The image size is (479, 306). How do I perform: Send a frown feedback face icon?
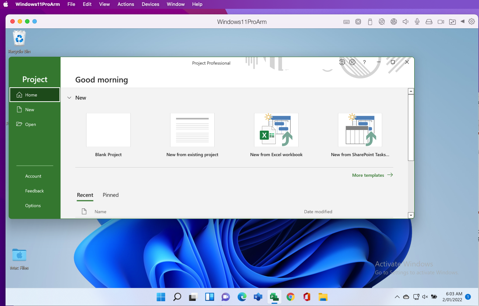352,62
